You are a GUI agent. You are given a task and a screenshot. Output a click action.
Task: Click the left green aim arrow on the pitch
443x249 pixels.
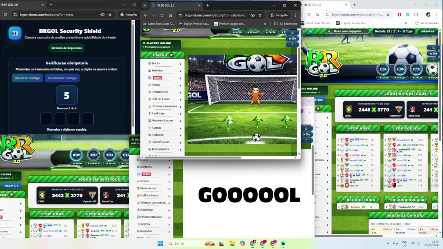pos(228,122)
